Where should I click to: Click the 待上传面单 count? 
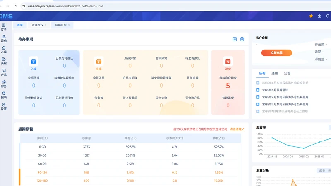(x=130, y=105)
